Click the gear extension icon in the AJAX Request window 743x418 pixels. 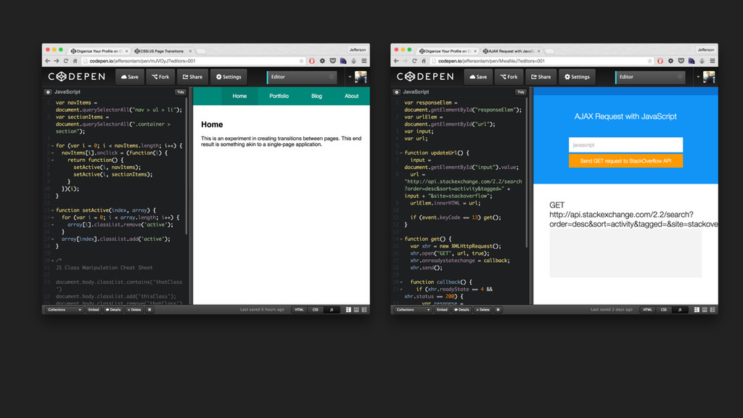point(670,61)
